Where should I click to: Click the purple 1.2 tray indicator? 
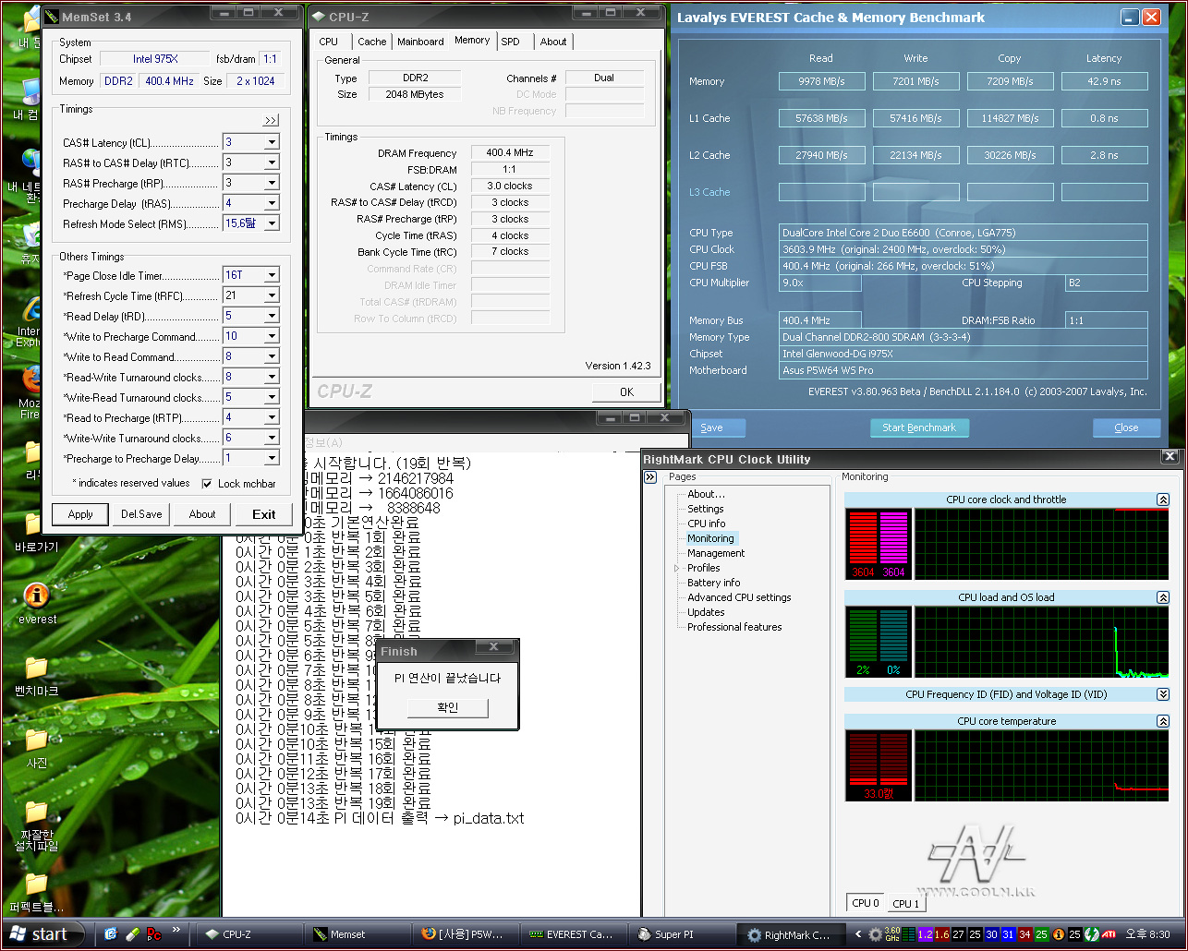925,933
